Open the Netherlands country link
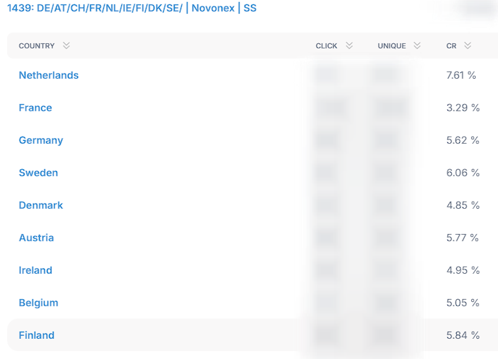The width and height of the screenshot is (498, 359). 48,75
